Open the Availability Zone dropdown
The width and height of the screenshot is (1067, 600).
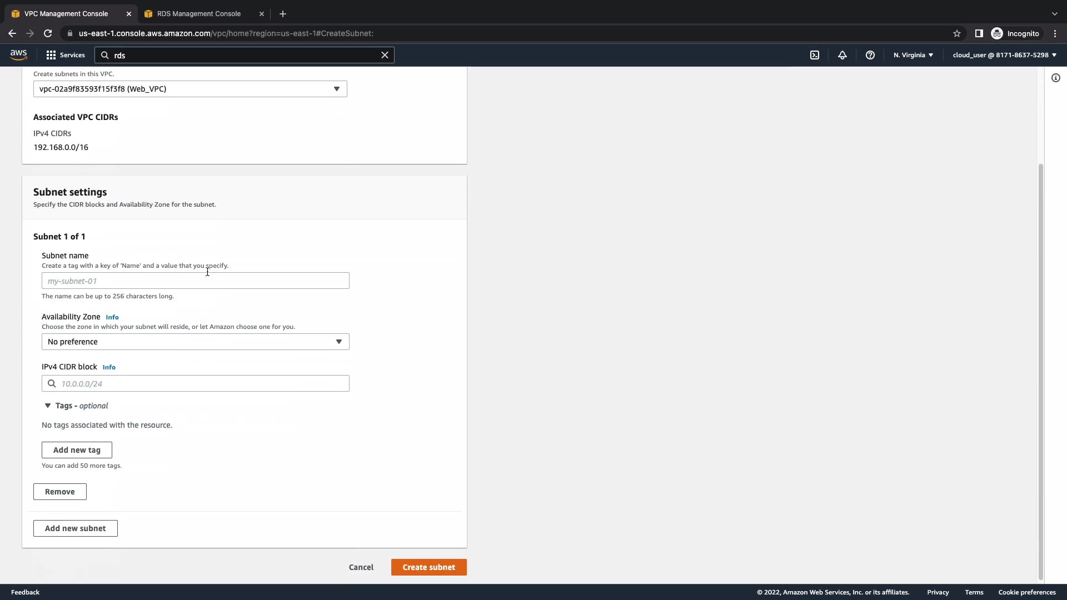pos(195,342)
